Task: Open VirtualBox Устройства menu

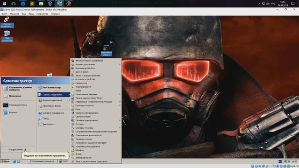Action: point(42,14)
